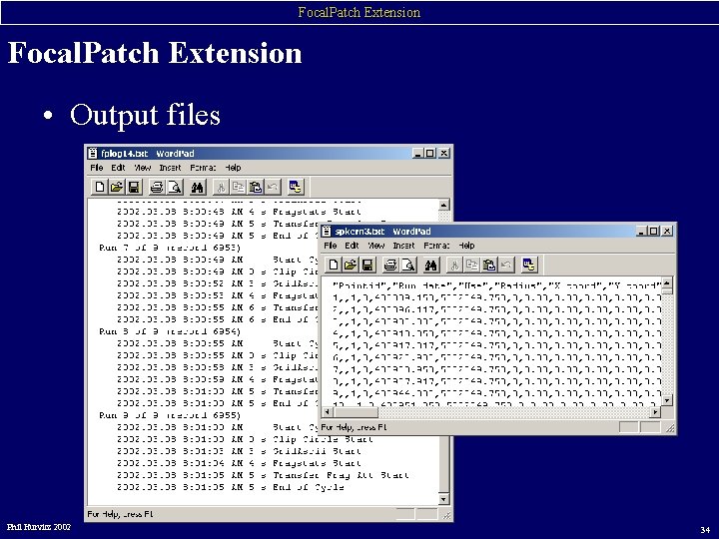719x539 pixels.
Task: Open Format menu in spkern3.txt WordPad
Action: pos(436,246)
